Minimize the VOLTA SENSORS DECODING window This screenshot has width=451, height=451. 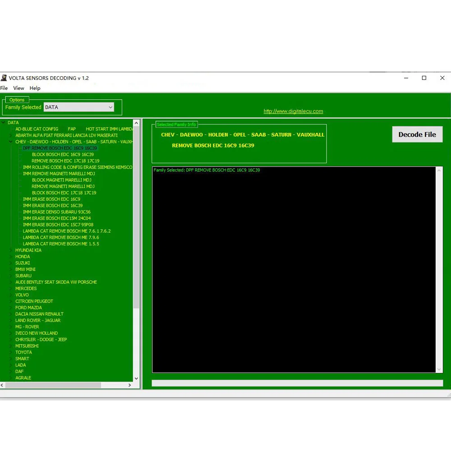(406, 78)
